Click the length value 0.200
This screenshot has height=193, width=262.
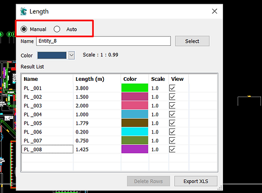click(82, 132)
